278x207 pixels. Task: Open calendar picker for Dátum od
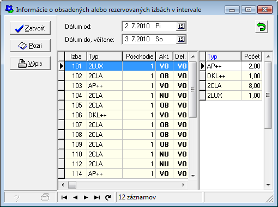(181, 26)
